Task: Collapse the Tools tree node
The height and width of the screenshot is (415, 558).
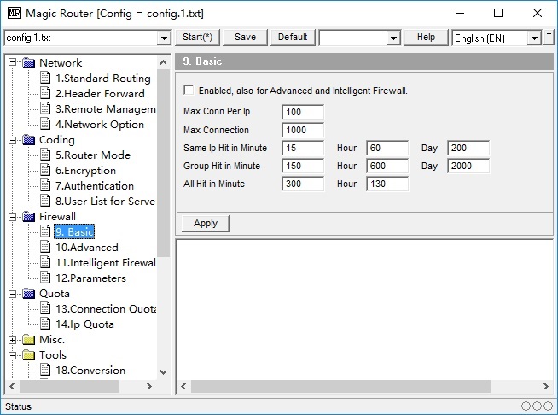Action: tap(12, 355)
